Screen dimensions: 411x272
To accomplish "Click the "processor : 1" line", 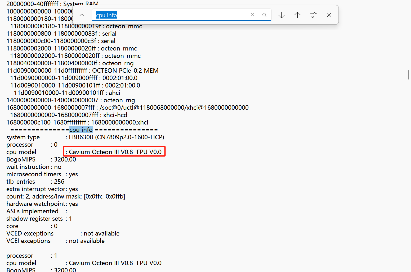I will coord(32,256).
